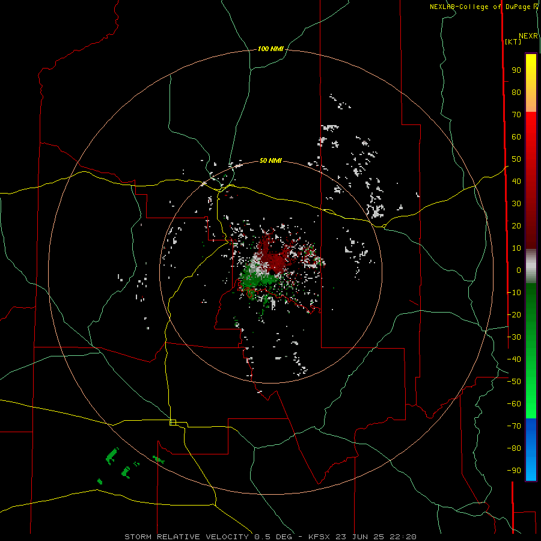Click the -60 value on the velocity scale
Viewport: 541px width, 541px height.
[514, 404]
